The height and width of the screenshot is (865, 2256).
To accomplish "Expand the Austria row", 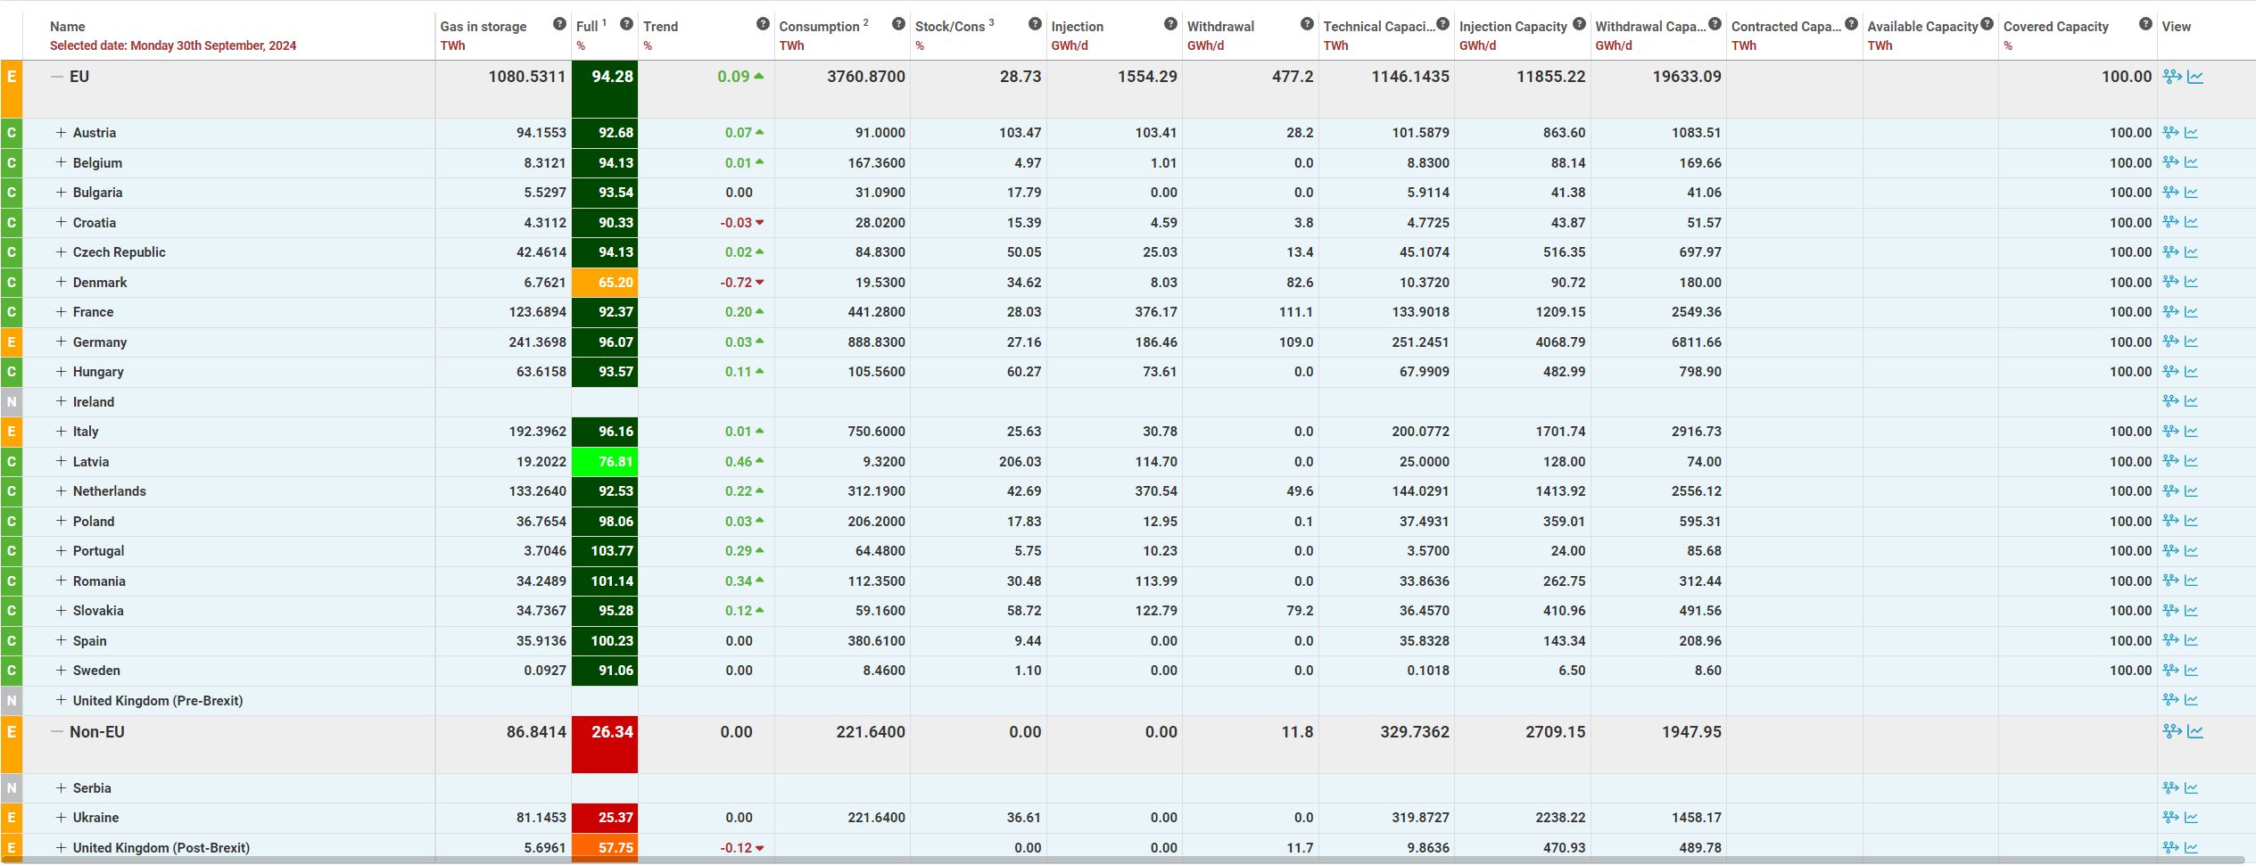I will pos(61,133).
